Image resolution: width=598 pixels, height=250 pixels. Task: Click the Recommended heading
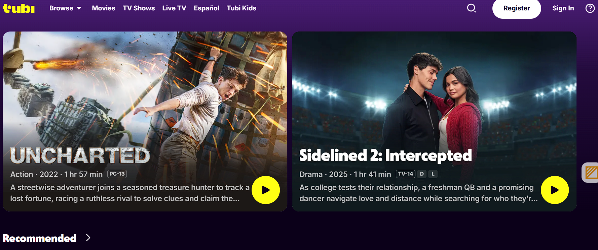40,238
